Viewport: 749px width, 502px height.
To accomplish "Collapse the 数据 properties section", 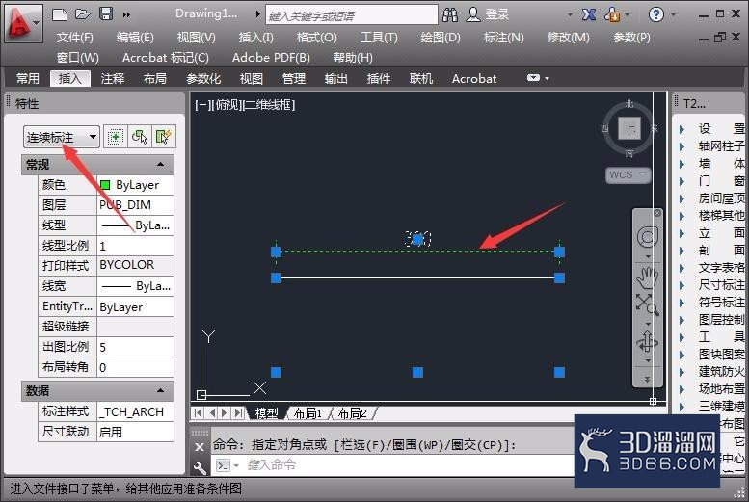I will pyautogui.click(x=161, y=390).
